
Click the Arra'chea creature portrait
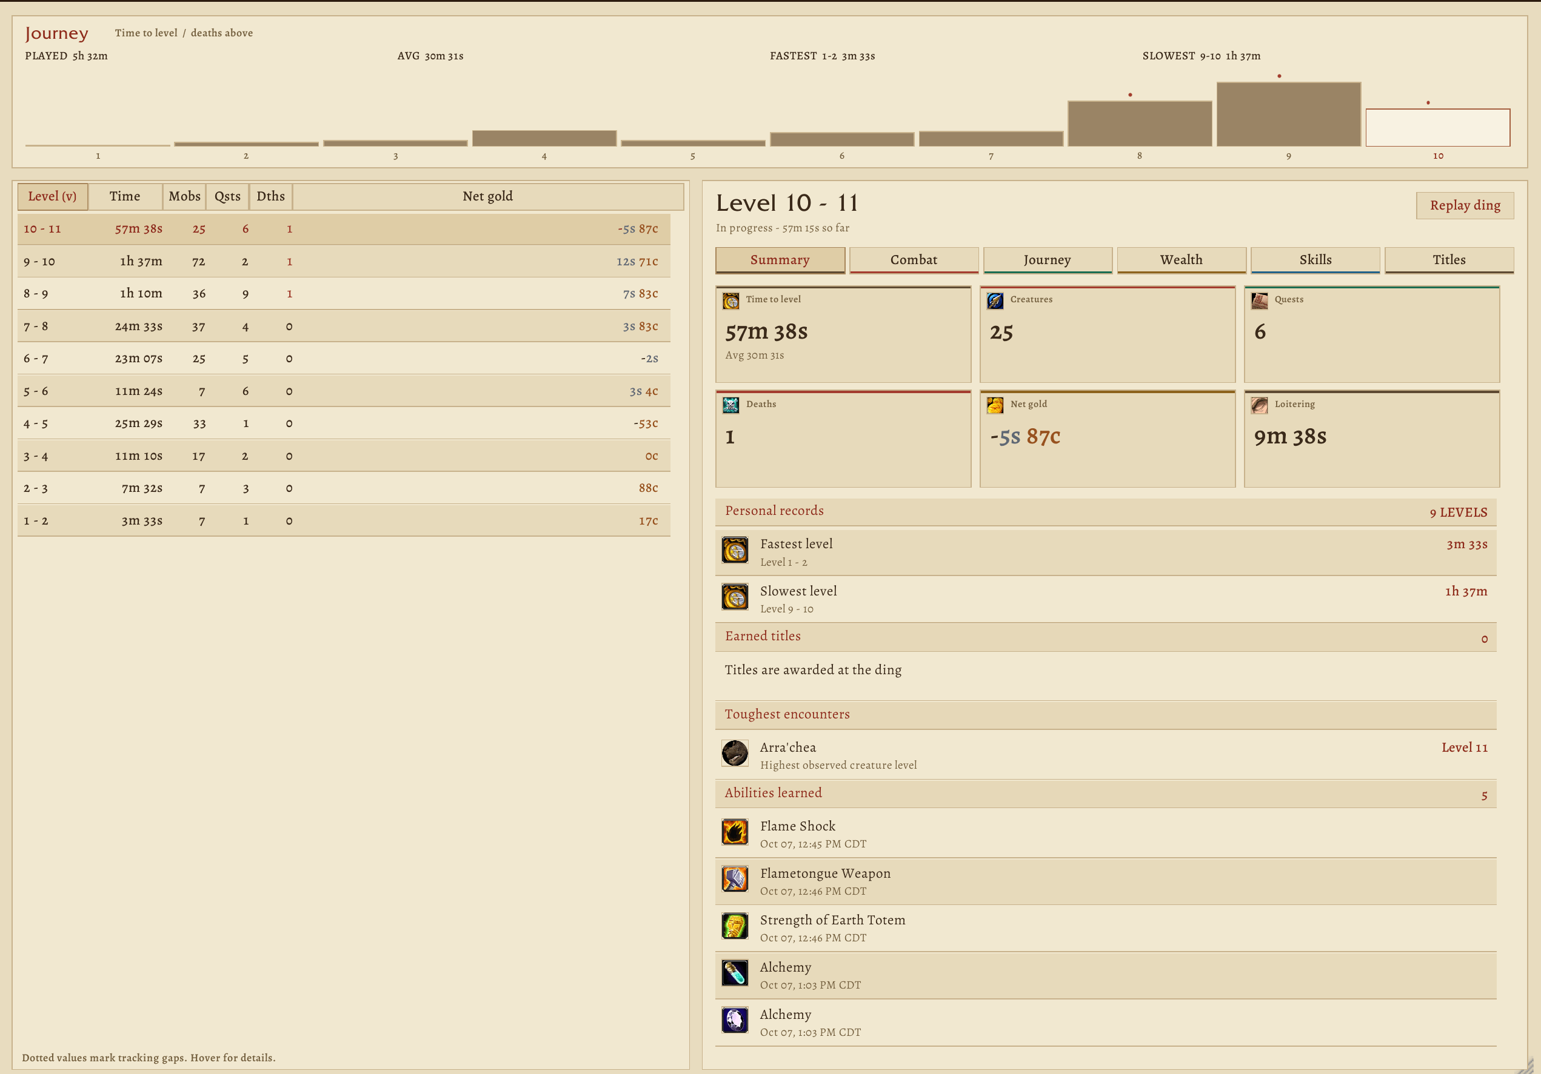tap(735, 754)
